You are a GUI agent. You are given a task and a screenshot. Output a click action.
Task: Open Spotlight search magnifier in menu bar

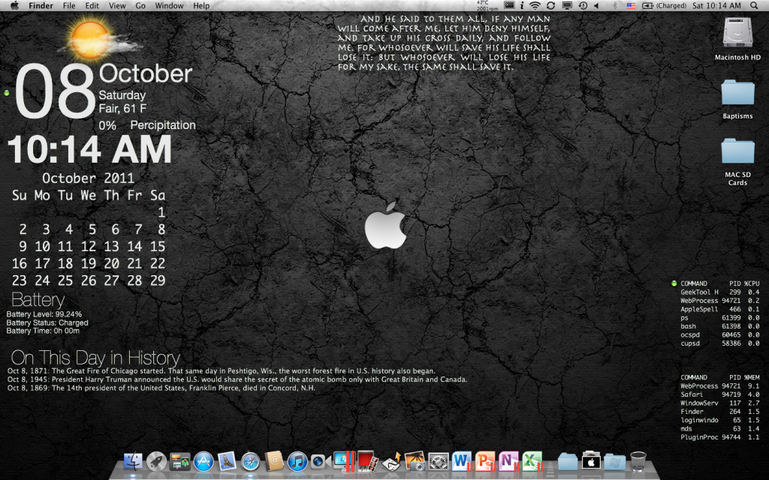[x=754, y=5]
